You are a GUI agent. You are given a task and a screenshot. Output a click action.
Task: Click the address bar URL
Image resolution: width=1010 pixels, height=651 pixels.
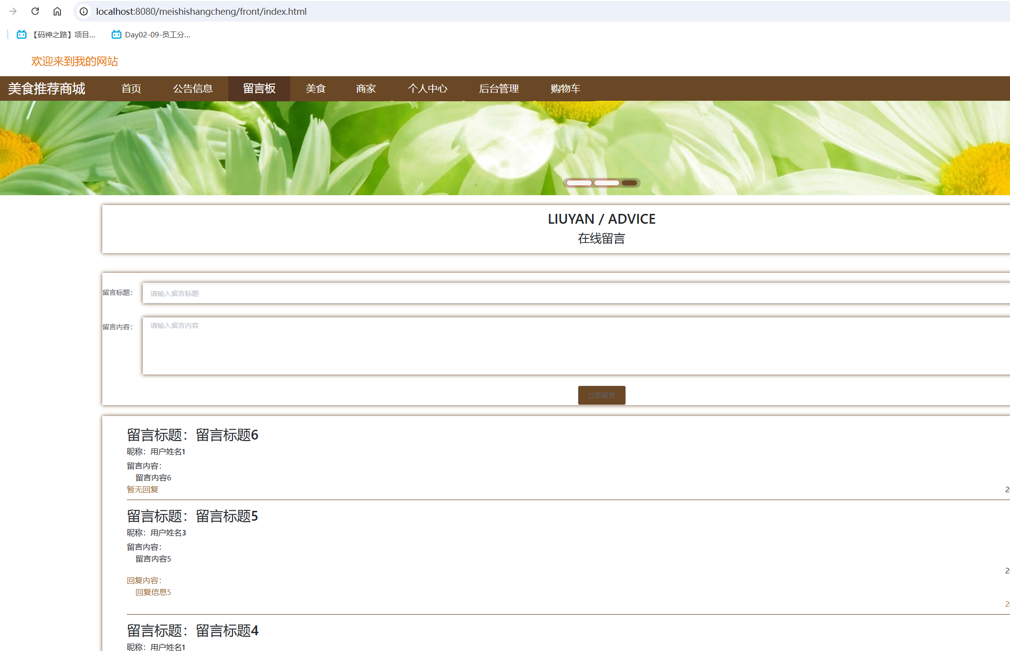click(x=201, y=11)
